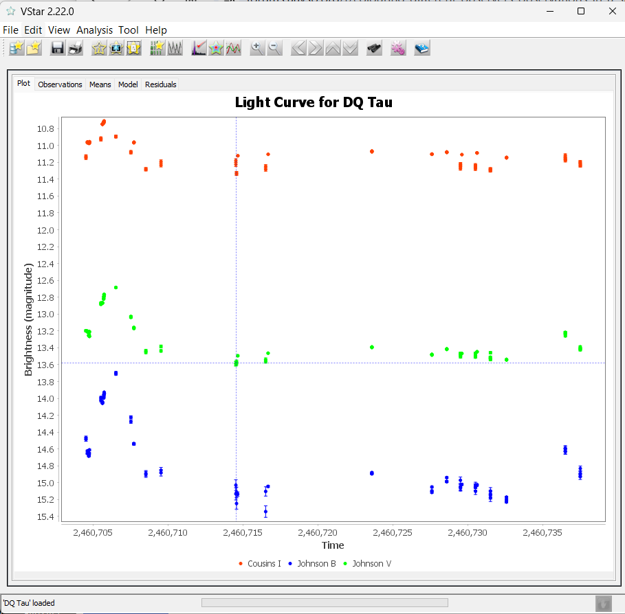Select blue Johnson B peak point near 13.7

[x=116, y=374]
